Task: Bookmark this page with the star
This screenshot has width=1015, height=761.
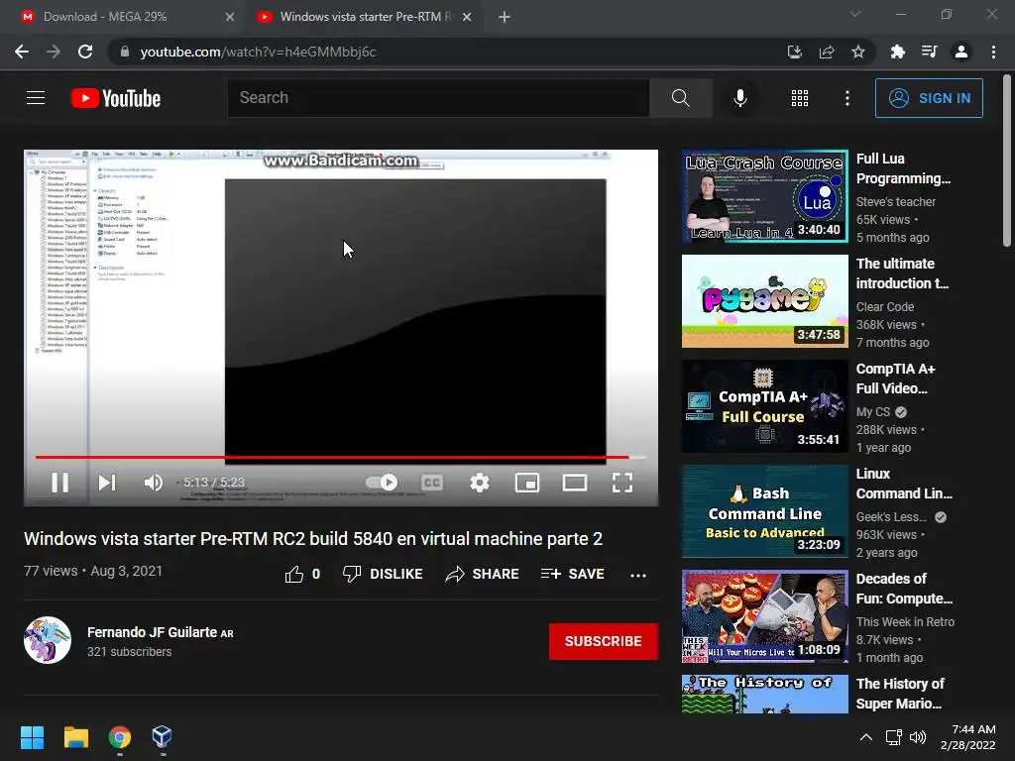Action: [857, 52]
